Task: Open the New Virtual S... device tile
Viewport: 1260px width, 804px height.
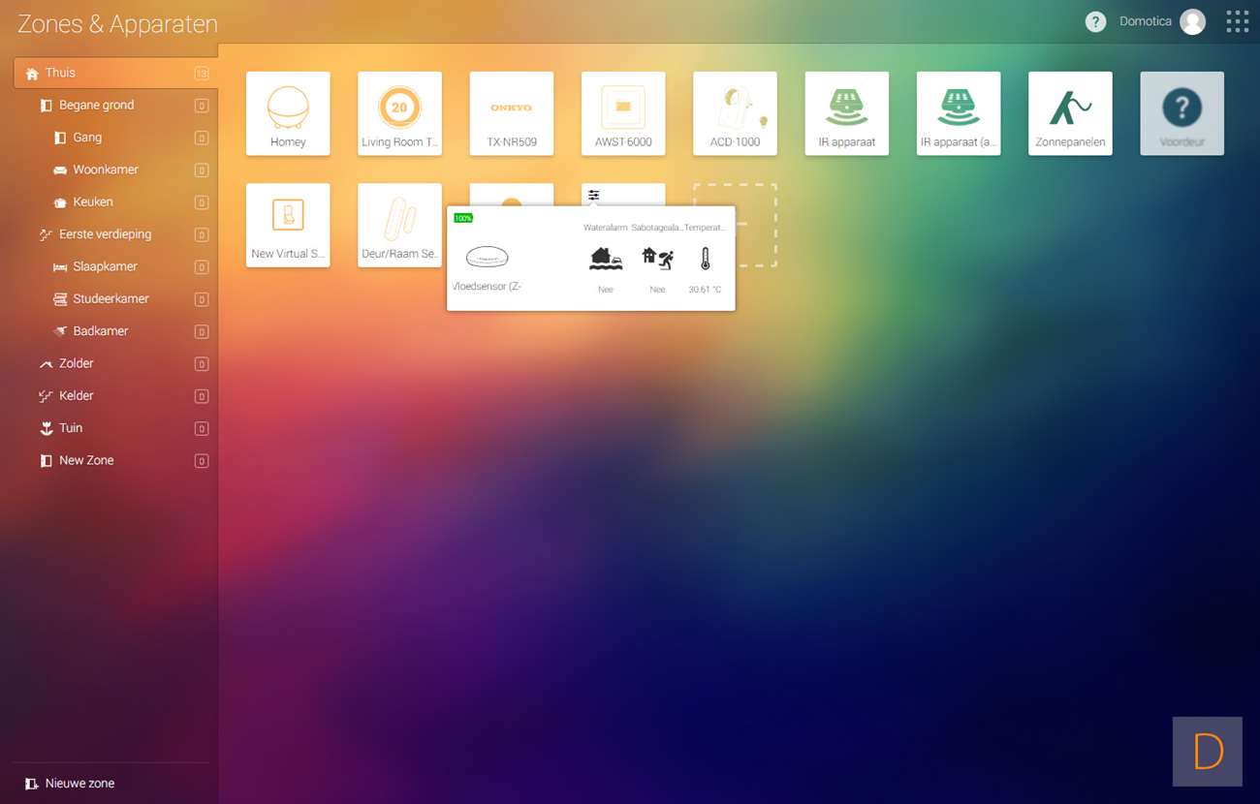Action: click(x=288, y=225)
